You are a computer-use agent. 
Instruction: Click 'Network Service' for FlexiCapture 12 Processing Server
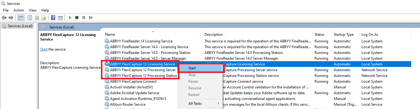click(374, 70)
